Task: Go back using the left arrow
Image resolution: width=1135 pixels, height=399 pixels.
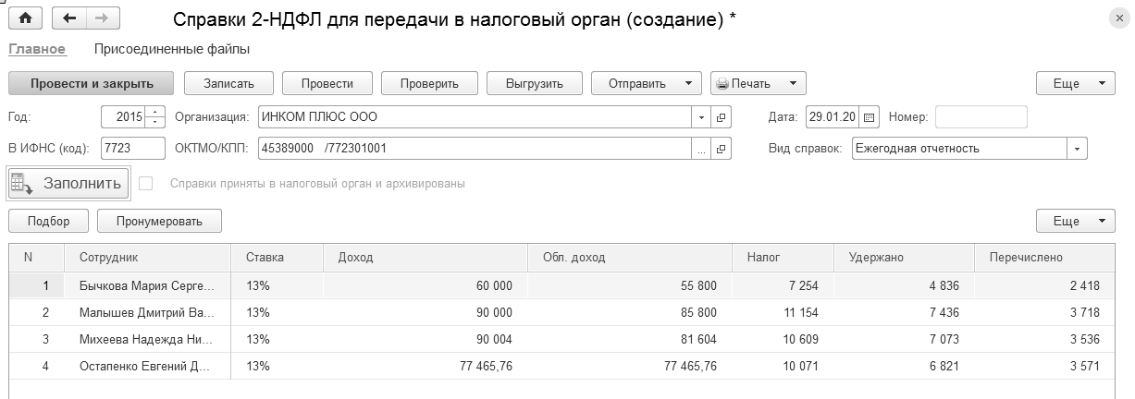Action: click(x=69, y=18)
